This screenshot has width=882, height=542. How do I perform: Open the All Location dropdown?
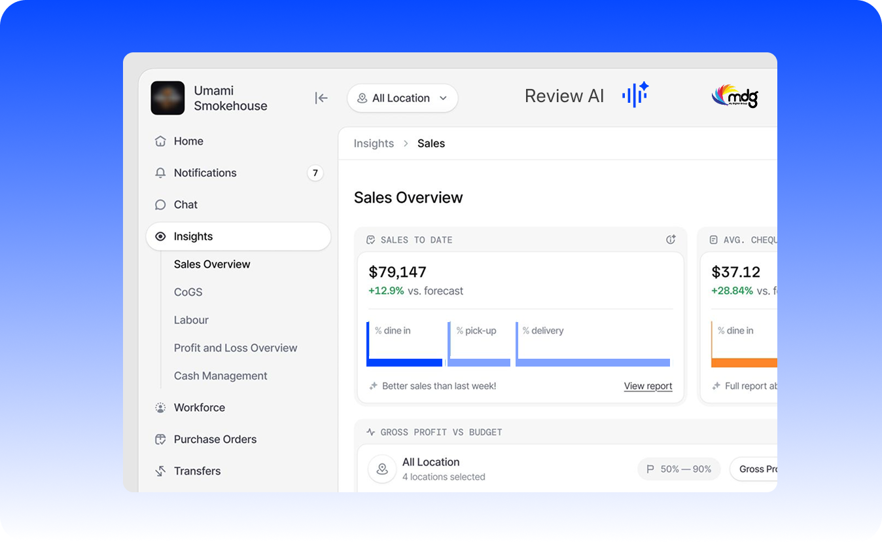[402, 98]
